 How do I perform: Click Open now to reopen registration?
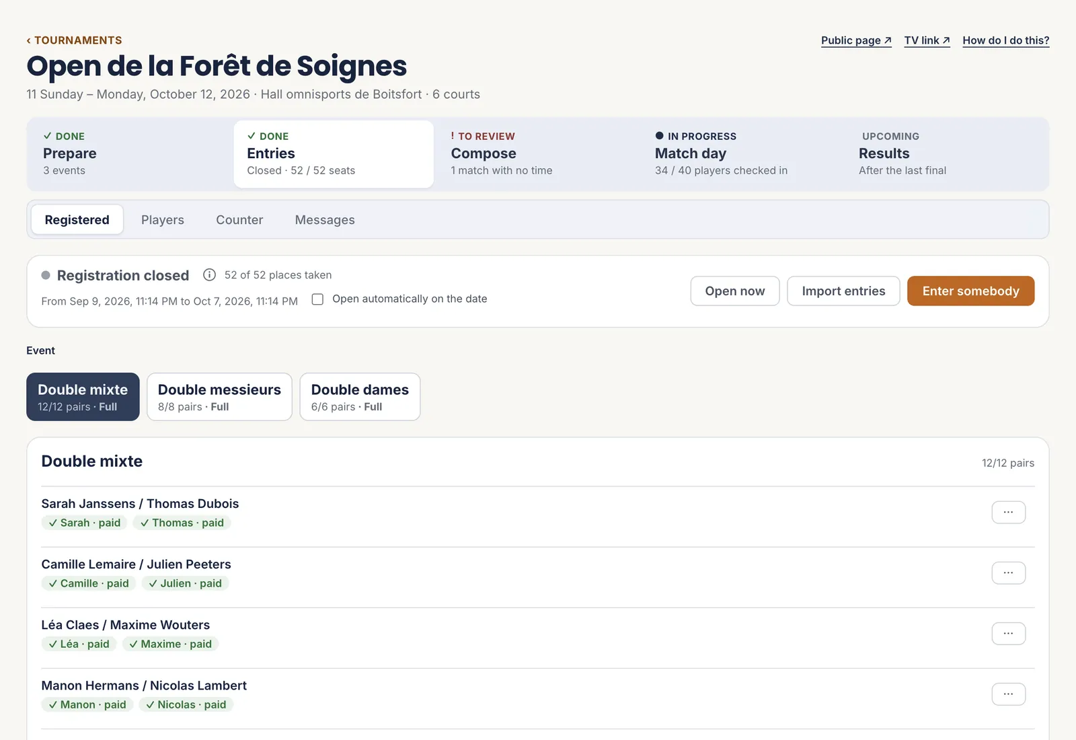point(735,291)
